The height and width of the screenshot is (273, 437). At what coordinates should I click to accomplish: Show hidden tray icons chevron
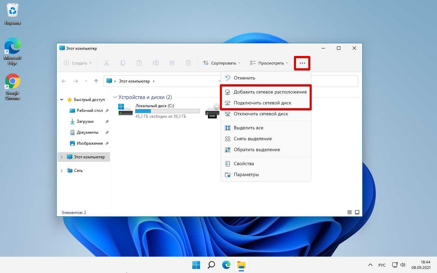pos(370,265)
